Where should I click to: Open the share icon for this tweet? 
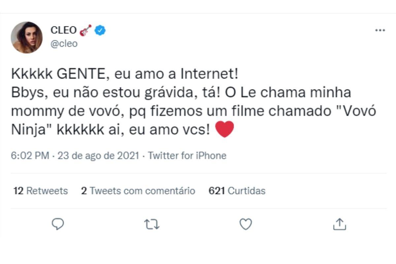point(339,224)
